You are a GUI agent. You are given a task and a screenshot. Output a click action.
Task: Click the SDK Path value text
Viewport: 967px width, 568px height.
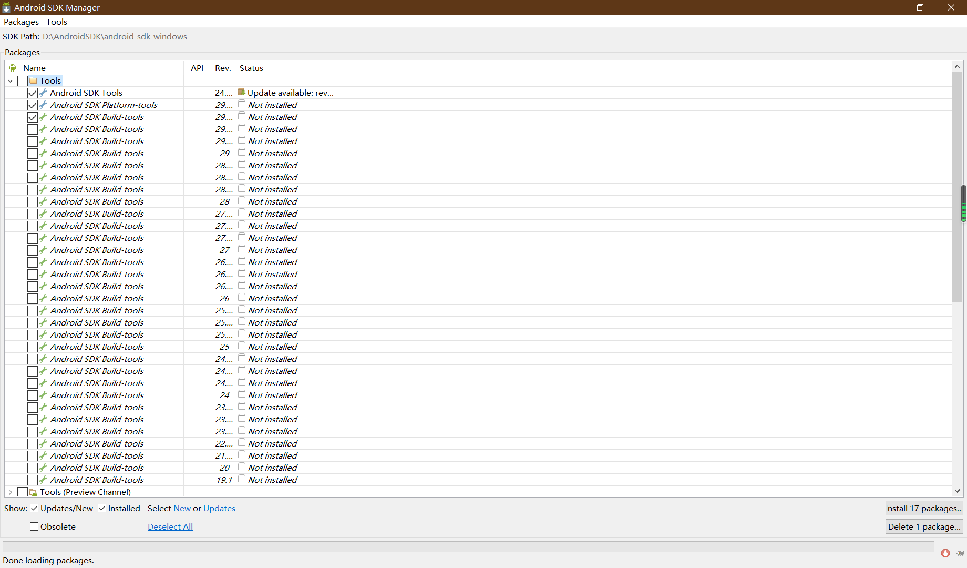click(x=115, y=36)
